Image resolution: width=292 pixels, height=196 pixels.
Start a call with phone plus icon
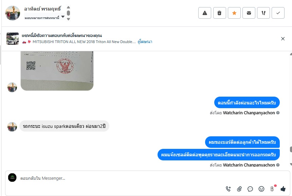(x=228, y=189)
